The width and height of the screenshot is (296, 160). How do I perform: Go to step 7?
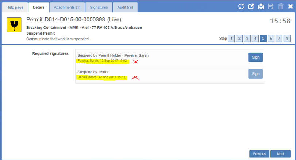[279, 39]
